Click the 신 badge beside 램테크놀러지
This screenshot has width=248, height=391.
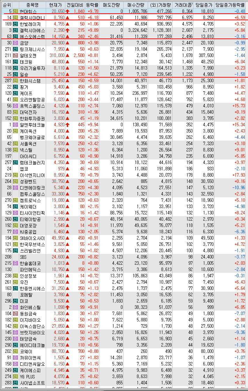15,162
